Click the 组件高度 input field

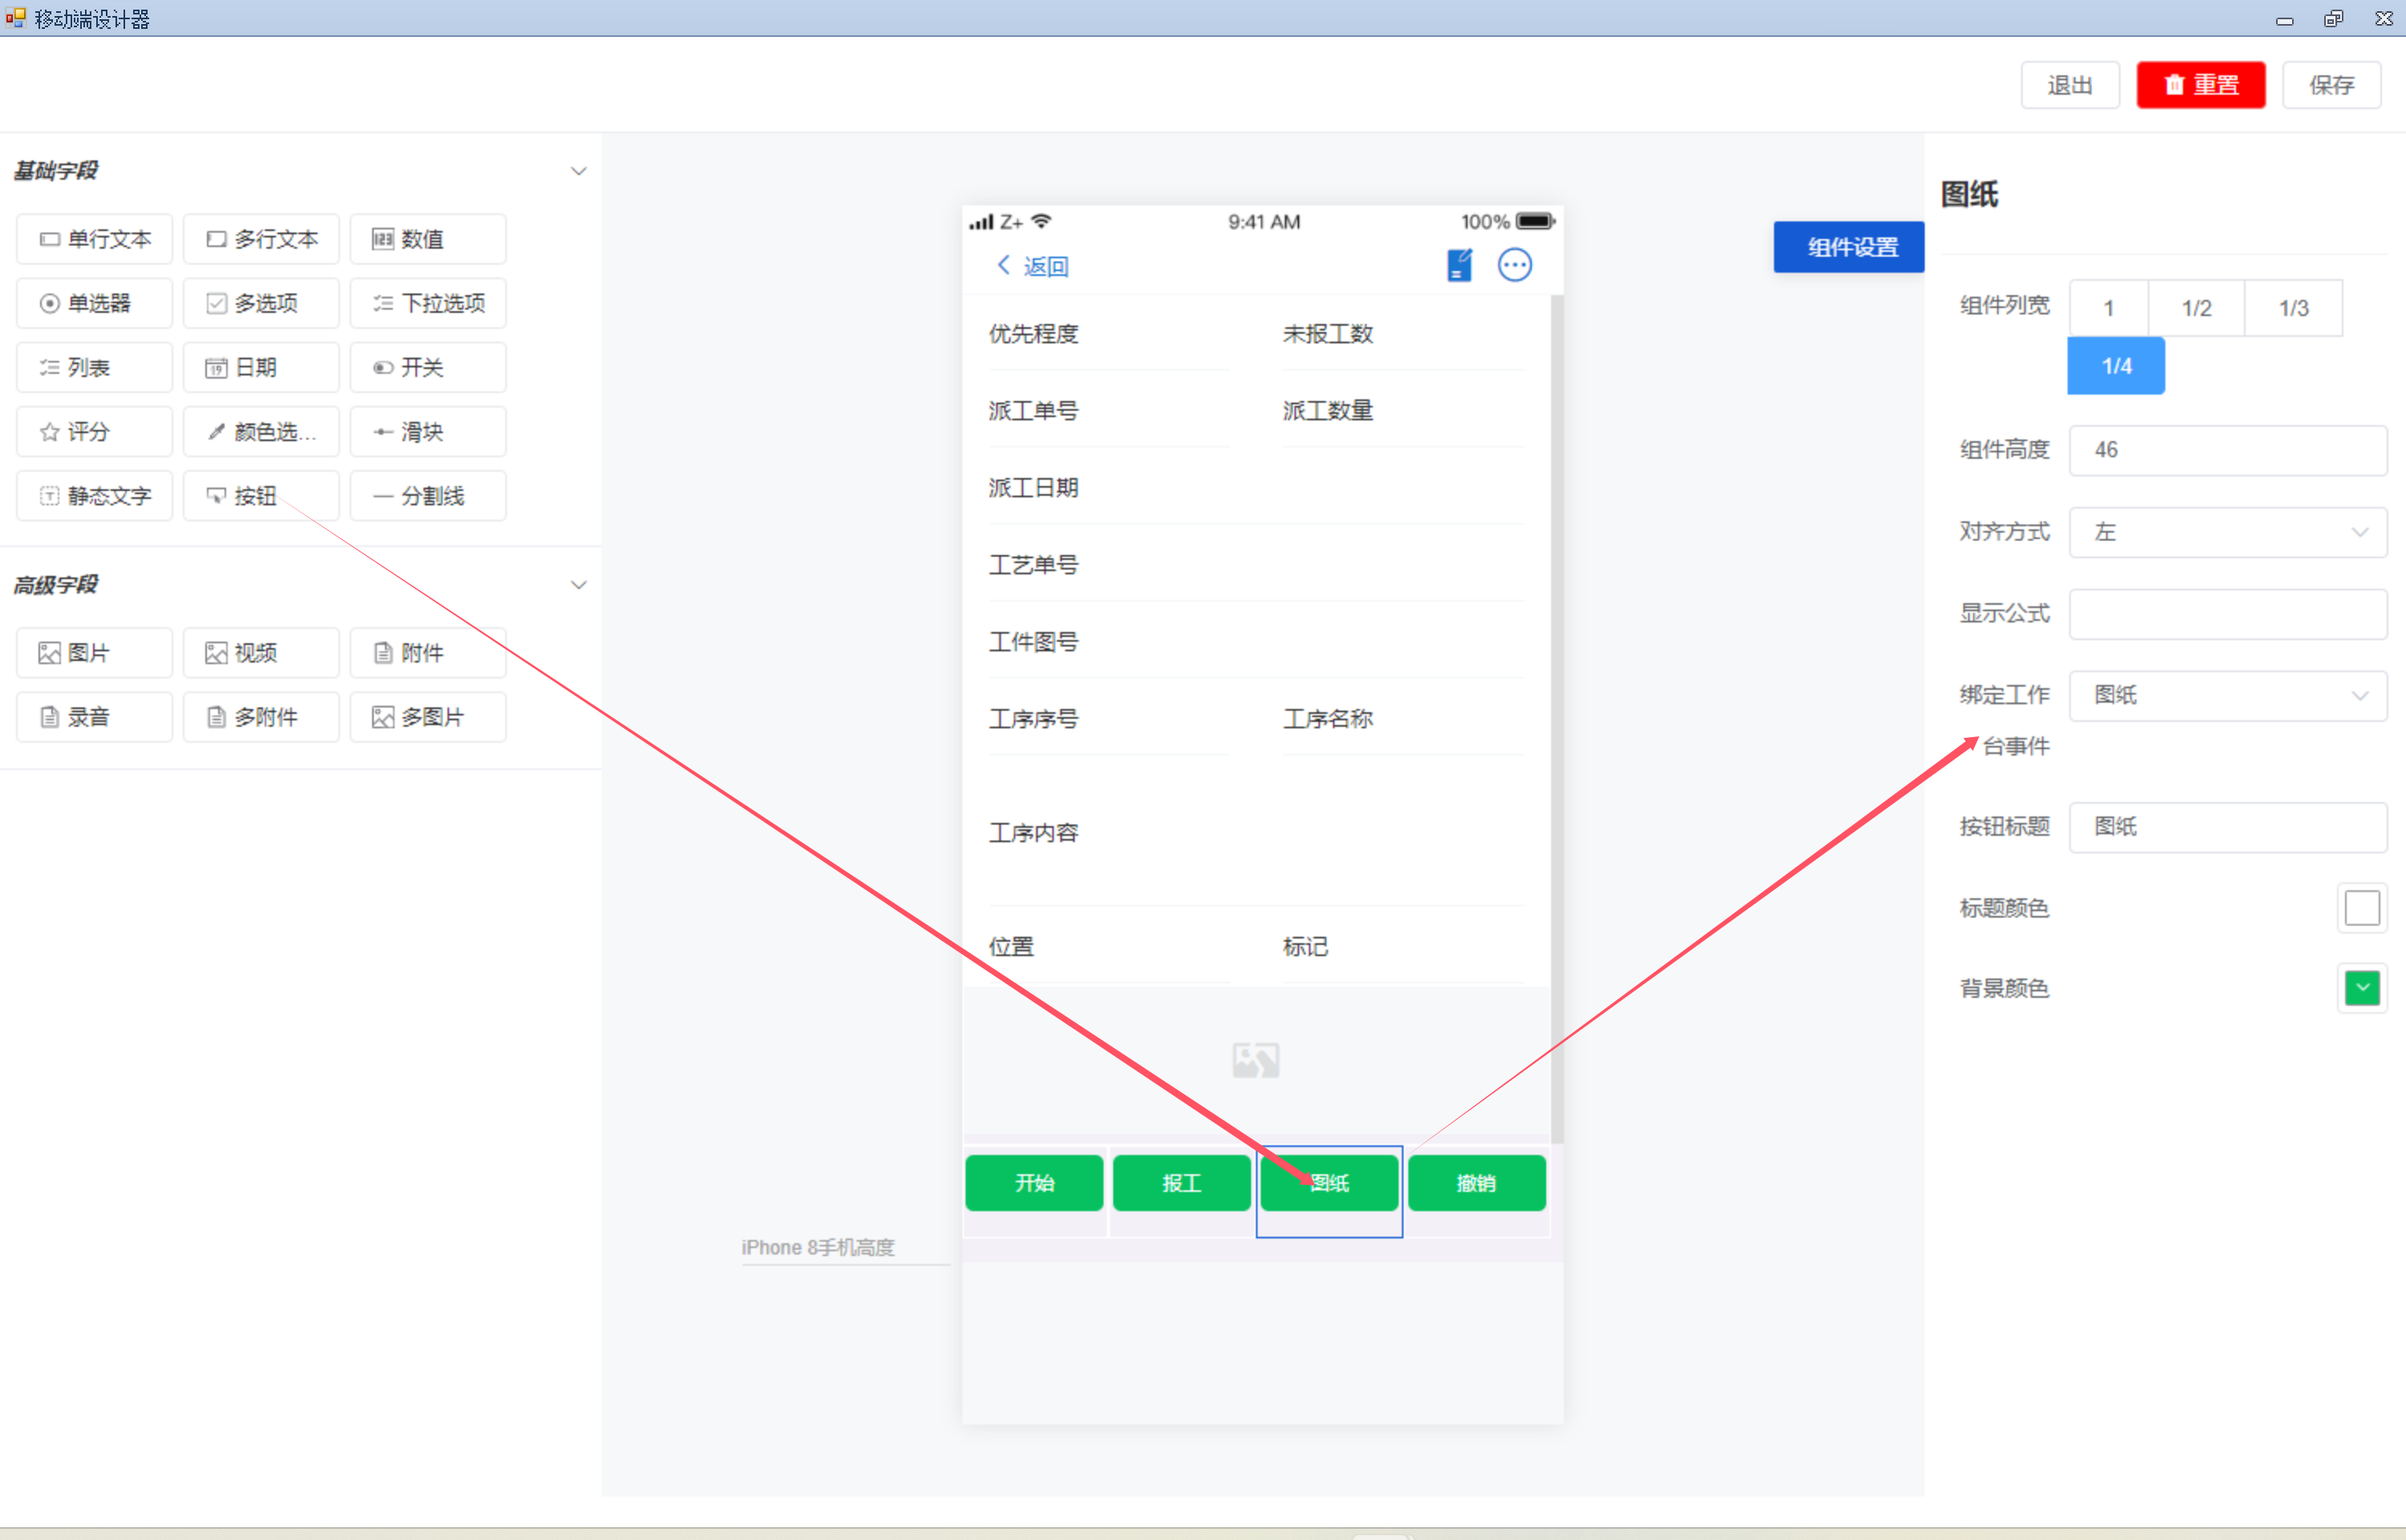click(2227, 450)
